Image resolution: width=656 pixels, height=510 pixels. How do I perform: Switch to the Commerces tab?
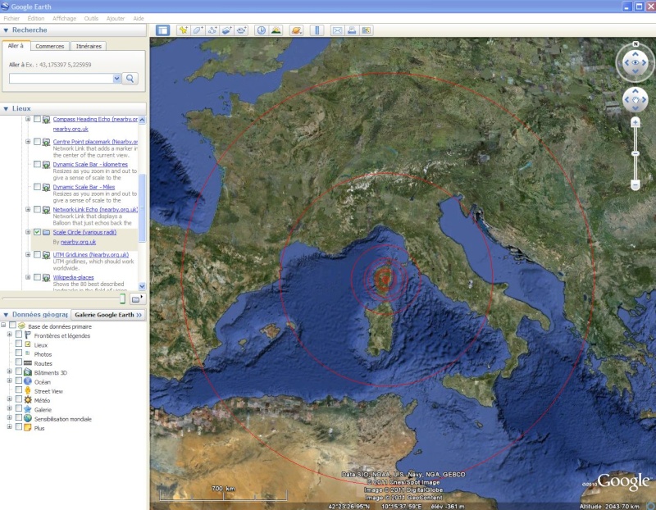(x=50, y=46)
